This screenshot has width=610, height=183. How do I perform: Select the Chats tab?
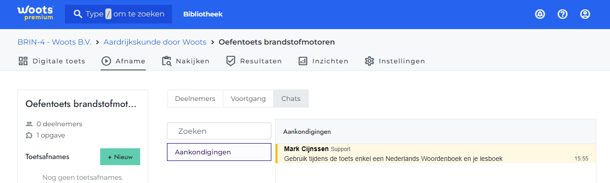click(x=291, y=99)
